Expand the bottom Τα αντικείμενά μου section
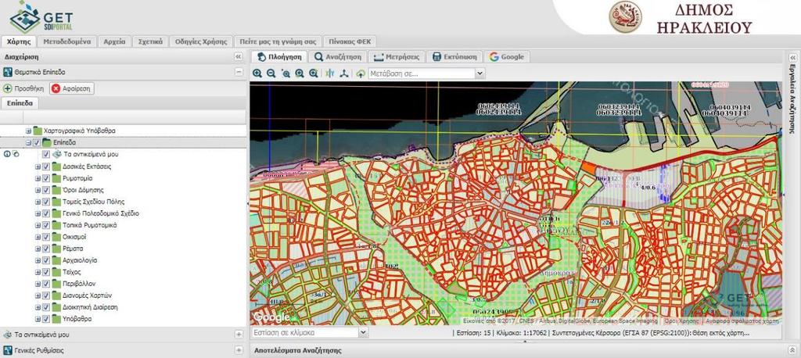The height and width of the screenshot is (358, 801). pyautogui.click(x=239, y=335)
